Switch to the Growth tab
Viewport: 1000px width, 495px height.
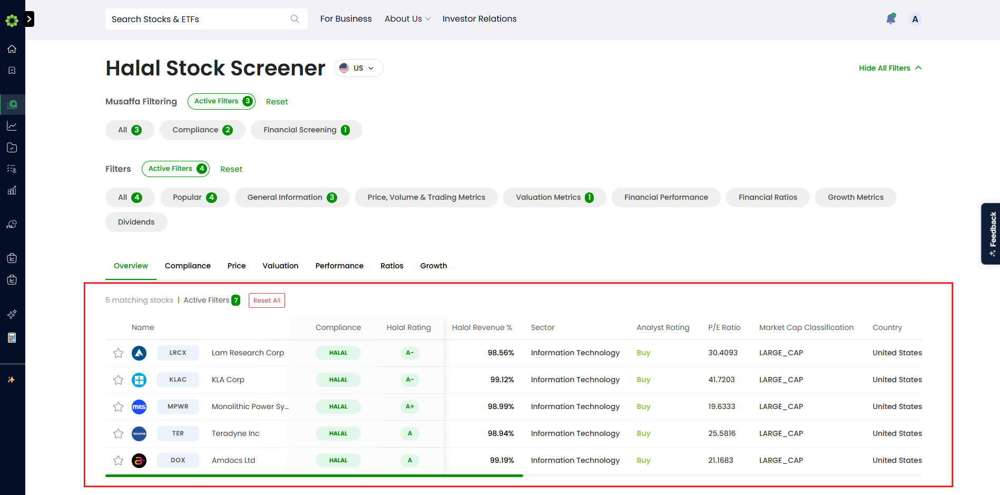[434, 266]
